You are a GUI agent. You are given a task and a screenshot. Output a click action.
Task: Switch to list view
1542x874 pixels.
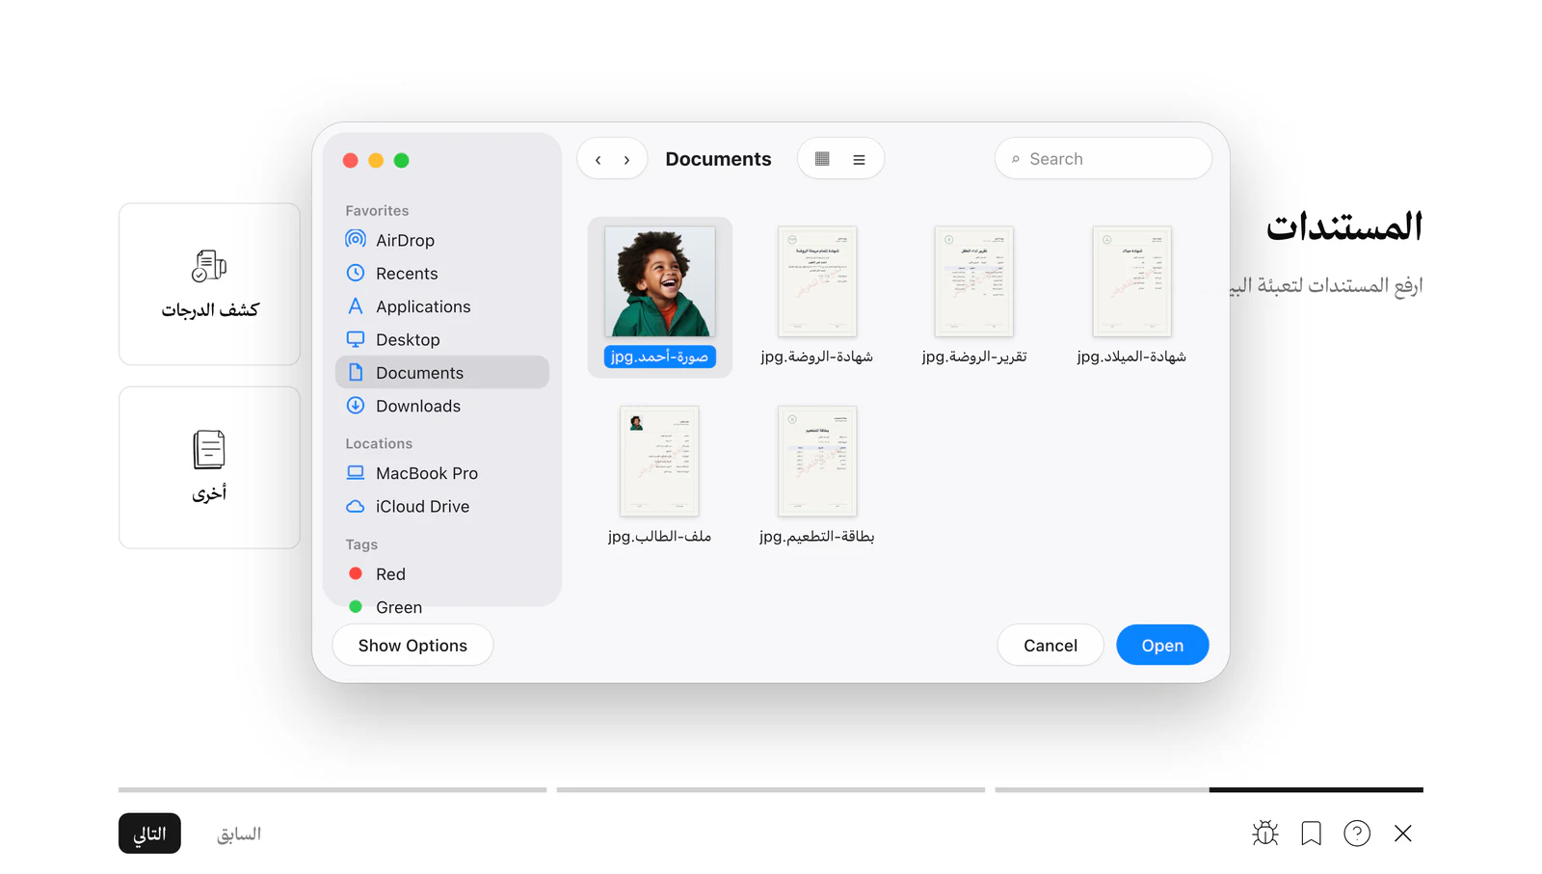pyautogui.click(x=859, y=159)
